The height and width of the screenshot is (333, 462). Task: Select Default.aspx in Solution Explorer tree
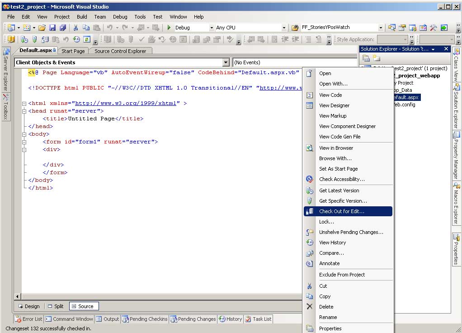point(406,97)
